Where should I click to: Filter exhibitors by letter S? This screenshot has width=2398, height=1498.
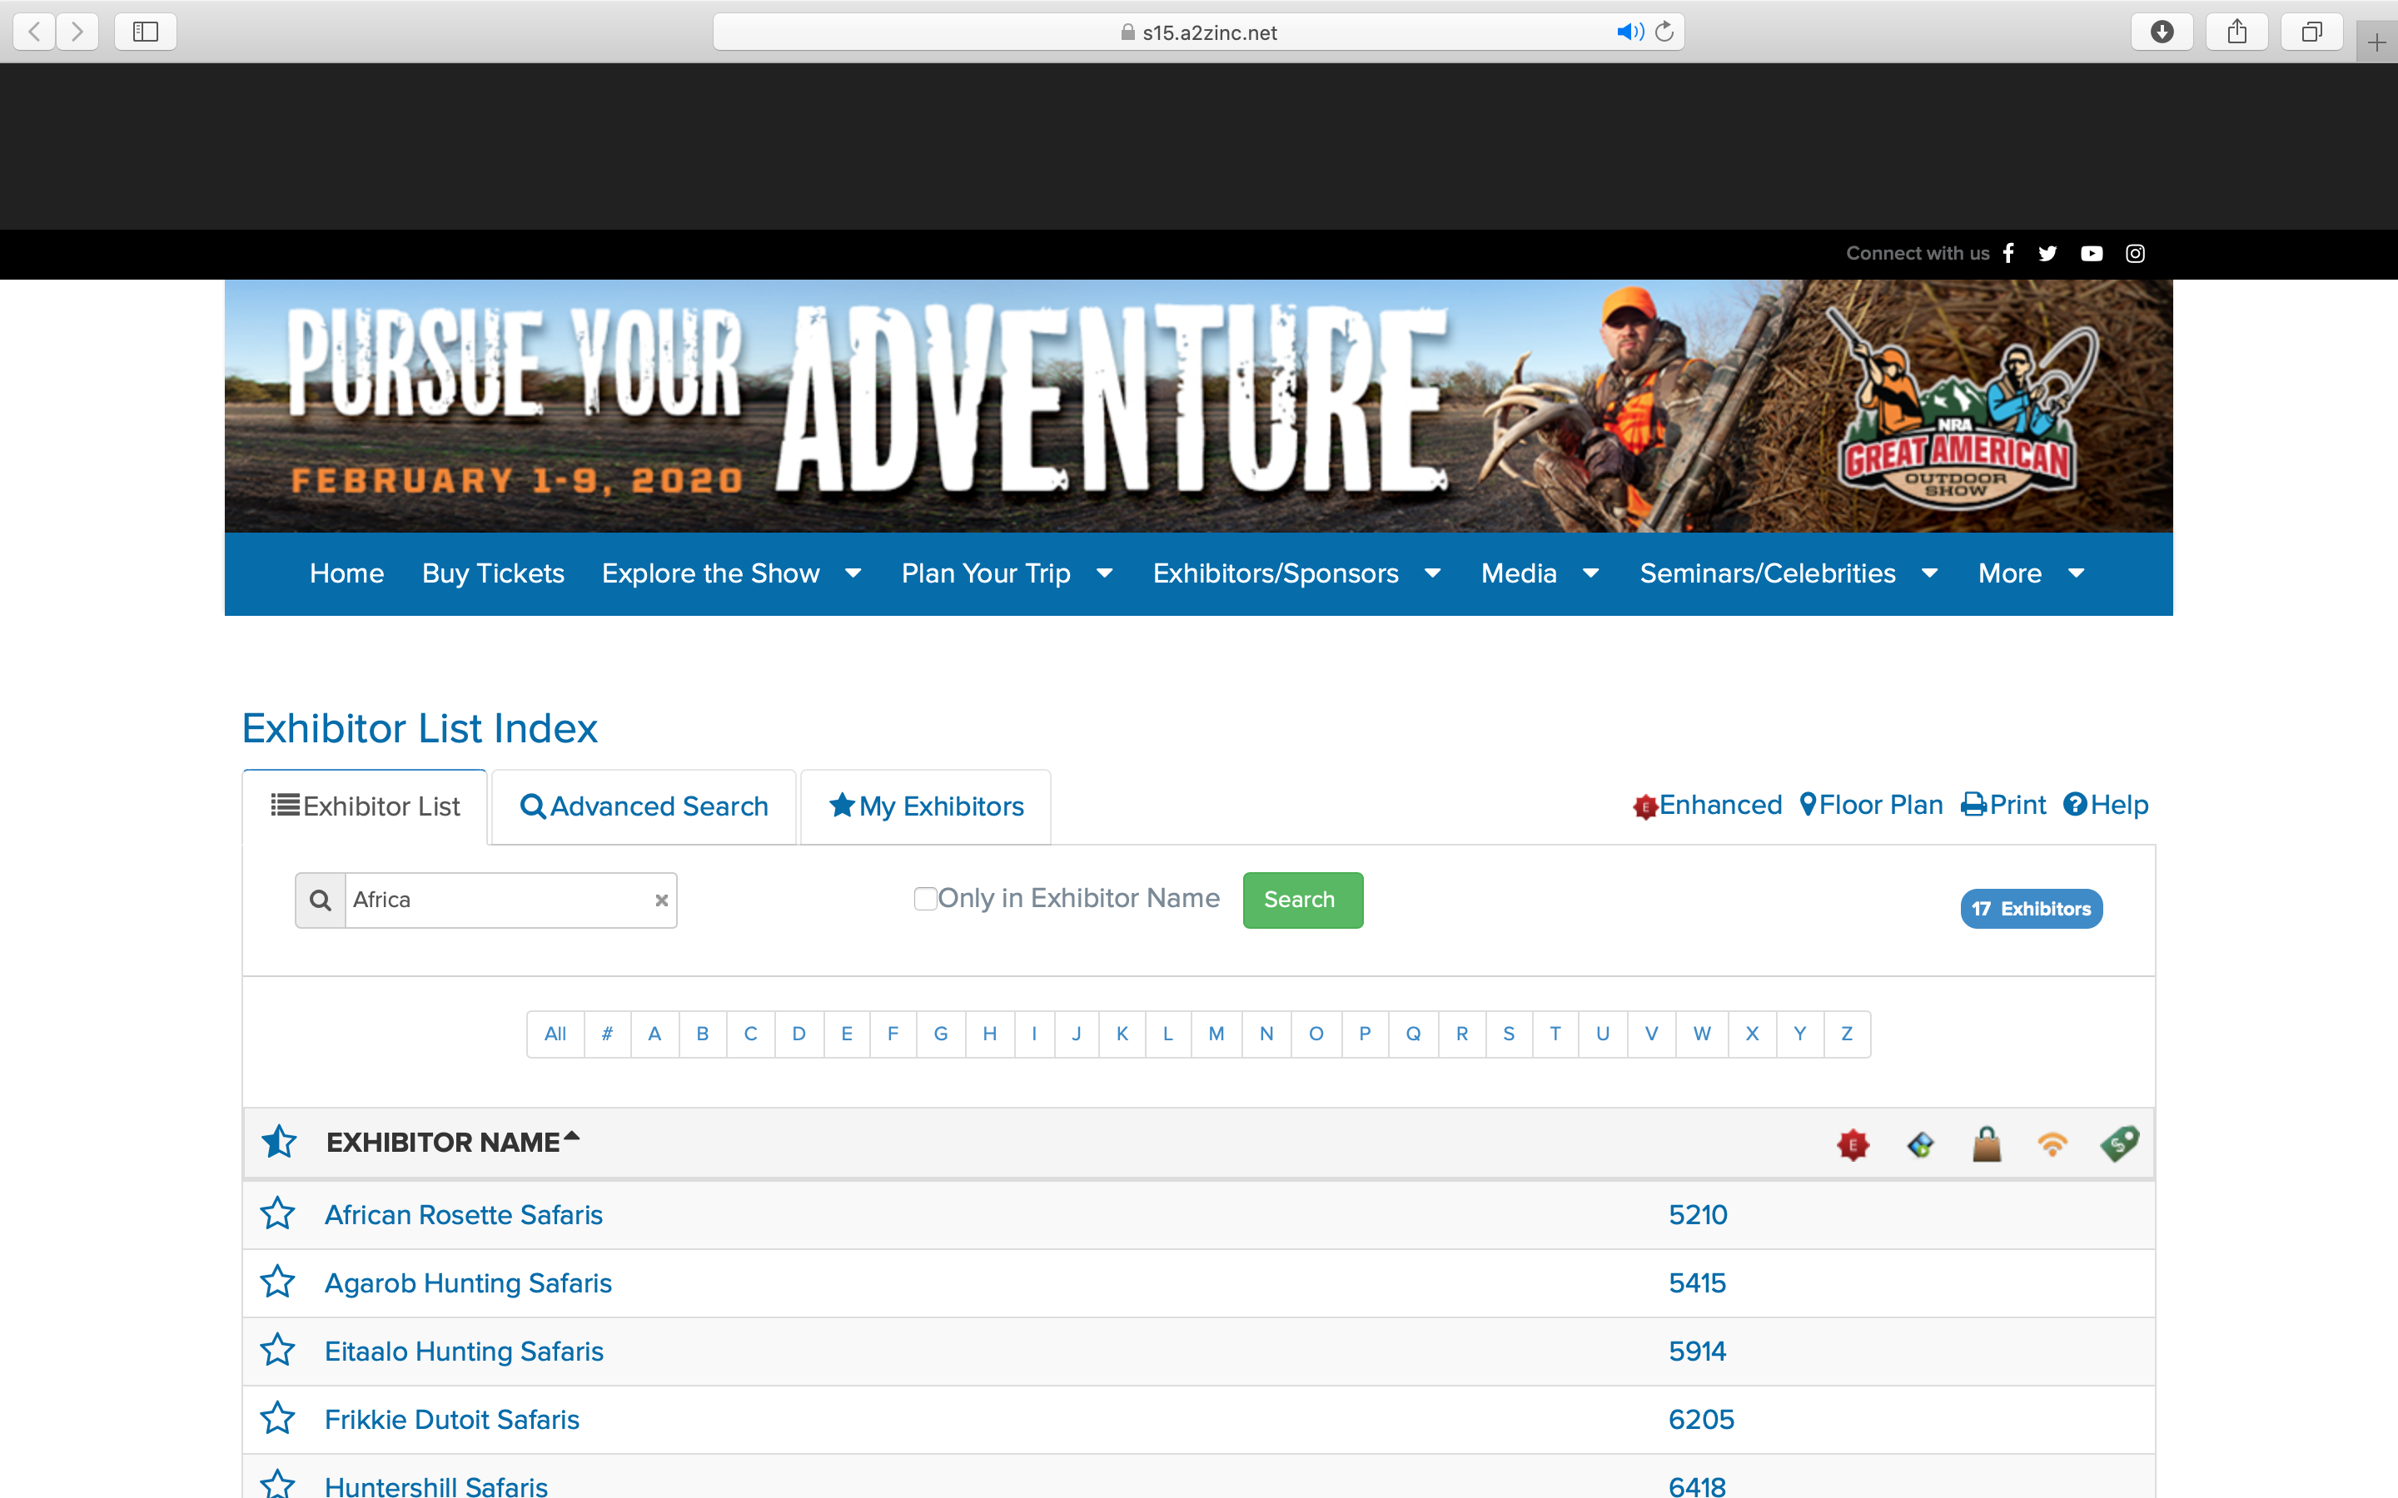[x=1509, y=1034]
